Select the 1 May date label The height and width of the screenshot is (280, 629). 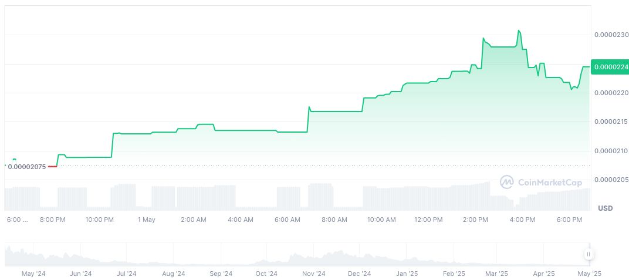146,220
